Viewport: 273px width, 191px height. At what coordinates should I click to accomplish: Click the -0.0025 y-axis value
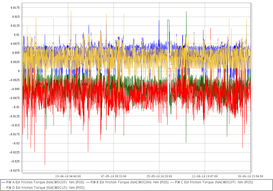click(x=14, y=80)
